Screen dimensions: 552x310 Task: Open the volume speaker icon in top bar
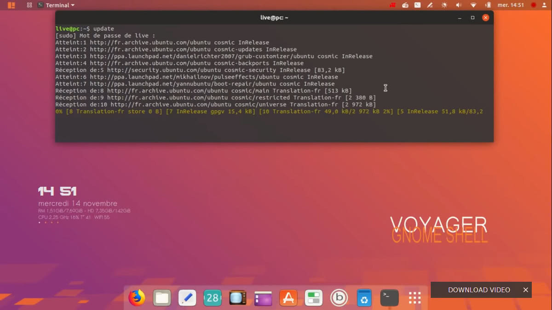[x=459, y=5]
